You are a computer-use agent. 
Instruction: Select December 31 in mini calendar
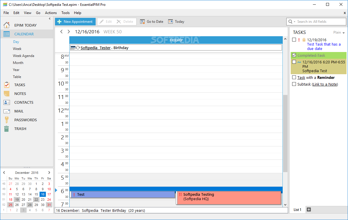pos(49,205)
